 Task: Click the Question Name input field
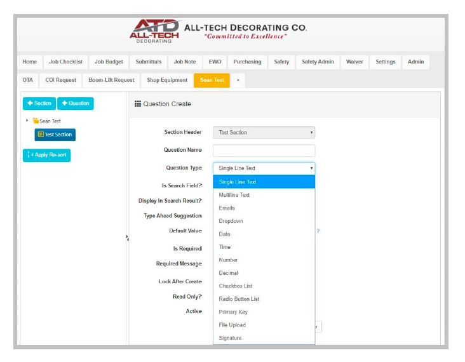tap(264, 151)
